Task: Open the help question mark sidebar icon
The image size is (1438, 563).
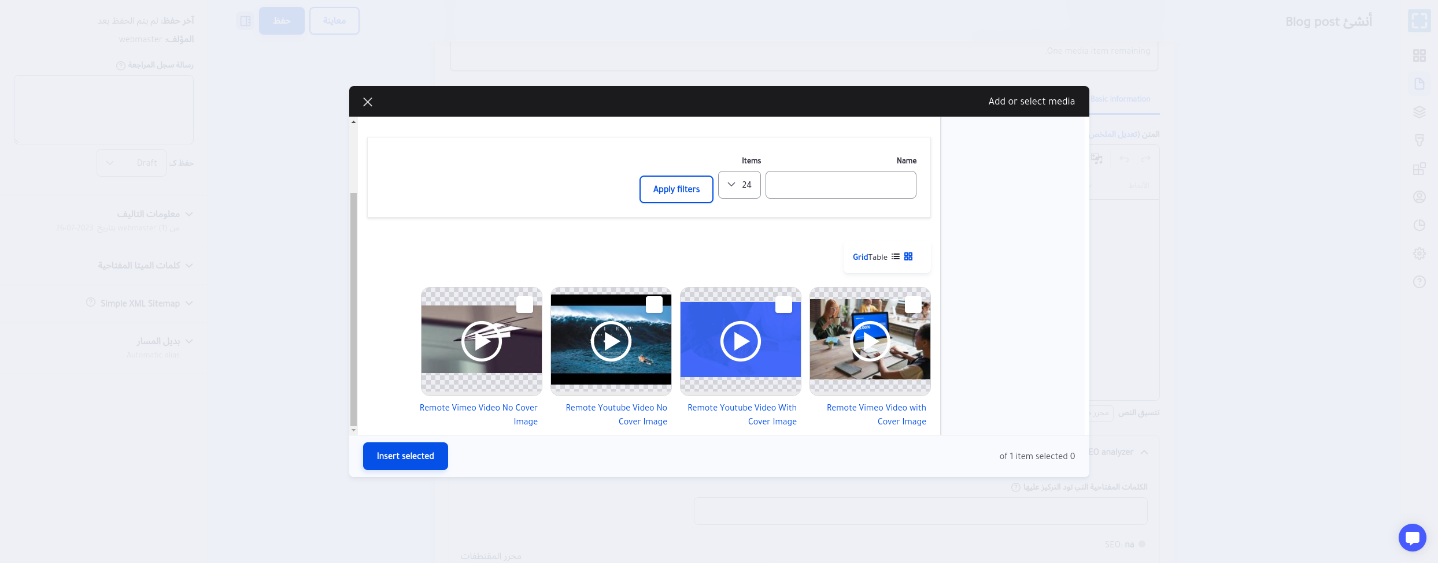Action: 1419,282
